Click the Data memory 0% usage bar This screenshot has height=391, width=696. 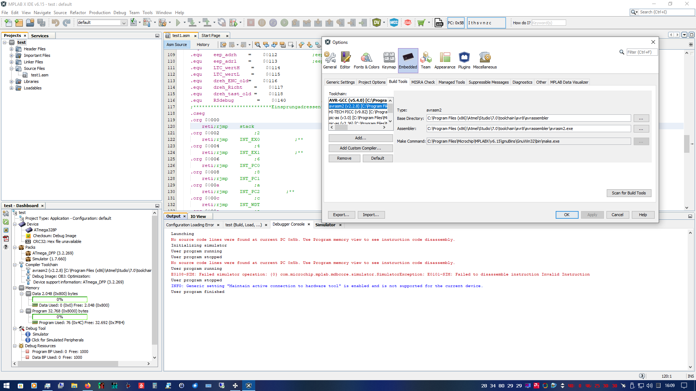click(60, 299)
